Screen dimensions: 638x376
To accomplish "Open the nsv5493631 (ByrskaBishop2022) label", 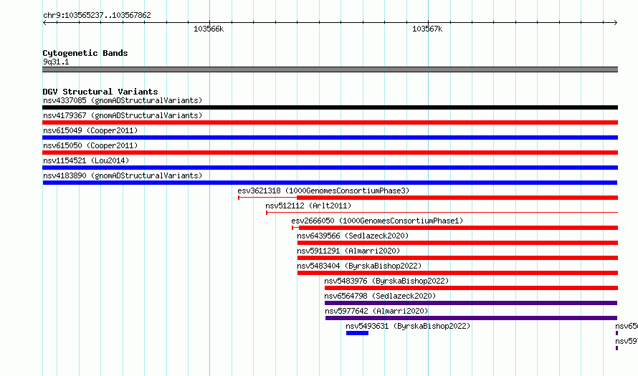I will coord(408,326).
